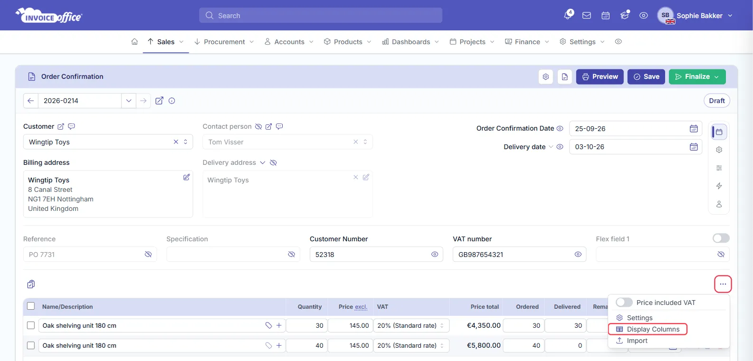This screenshot has height=361, width=753.
Task: Click the copy lines clipboard icon
Action: click(31, 284)
